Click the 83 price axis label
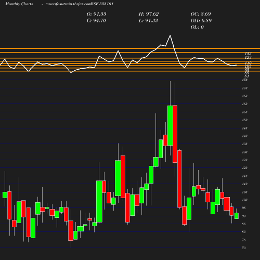 [244, 232]
